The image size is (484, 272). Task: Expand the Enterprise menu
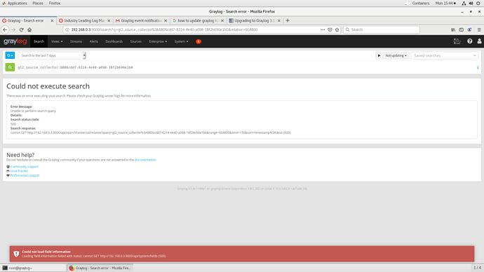(158, 41)
